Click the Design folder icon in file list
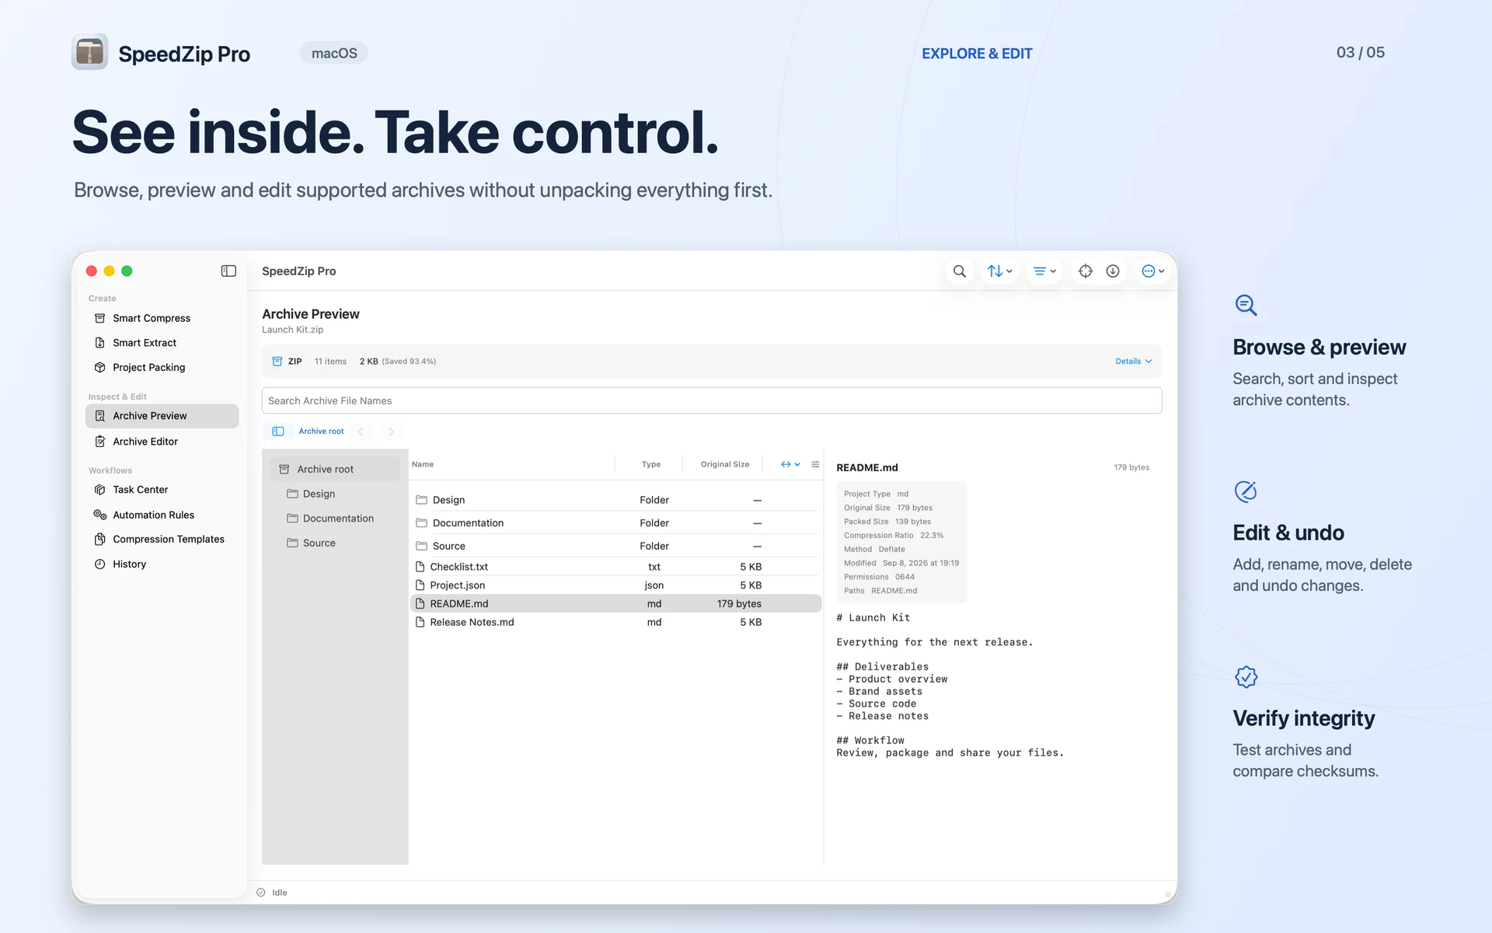Screen dimensions: 1492x933 (422, 500)
